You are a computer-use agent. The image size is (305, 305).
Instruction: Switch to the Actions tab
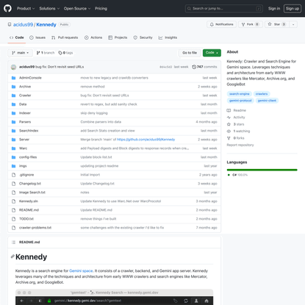pyautogui.click(x=93, y=37)
